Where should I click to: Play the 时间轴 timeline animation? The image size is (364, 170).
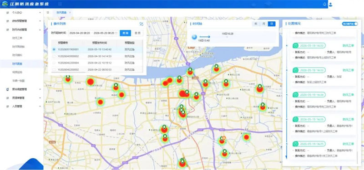click(x=194, y=37)
